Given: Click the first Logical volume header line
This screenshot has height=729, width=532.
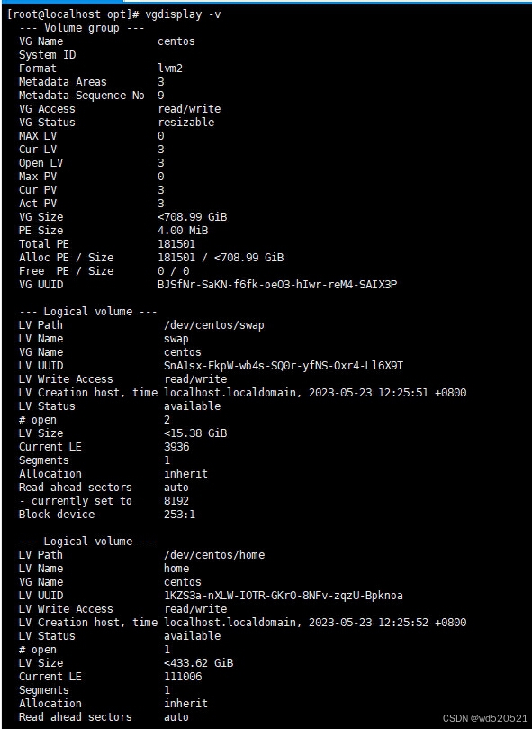Looking at the screenshot, I should (88, 312).
